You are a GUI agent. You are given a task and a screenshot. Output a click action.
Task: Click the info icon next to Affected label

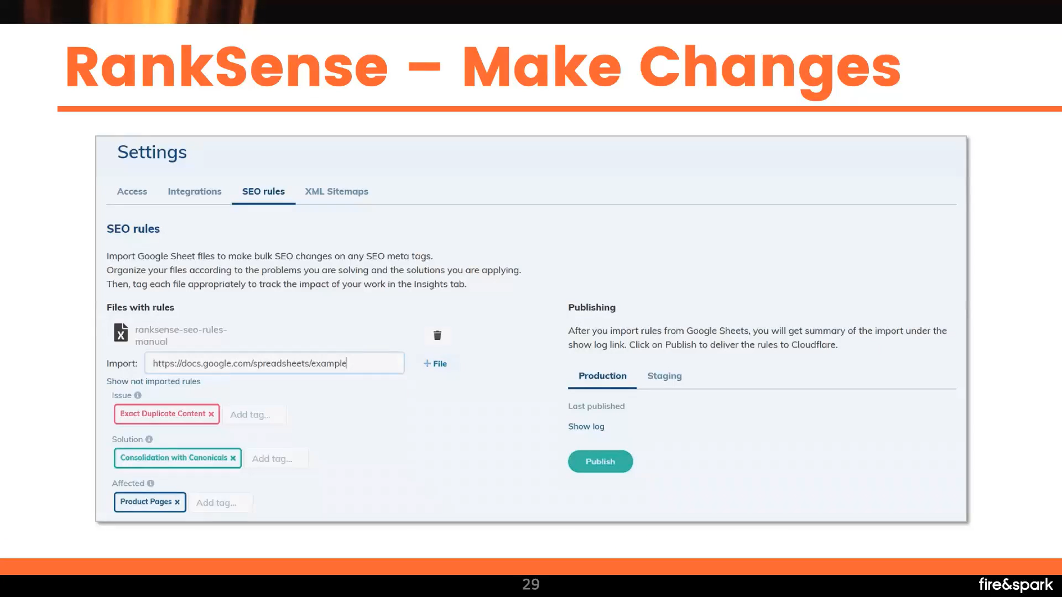[x=151, y=483]
